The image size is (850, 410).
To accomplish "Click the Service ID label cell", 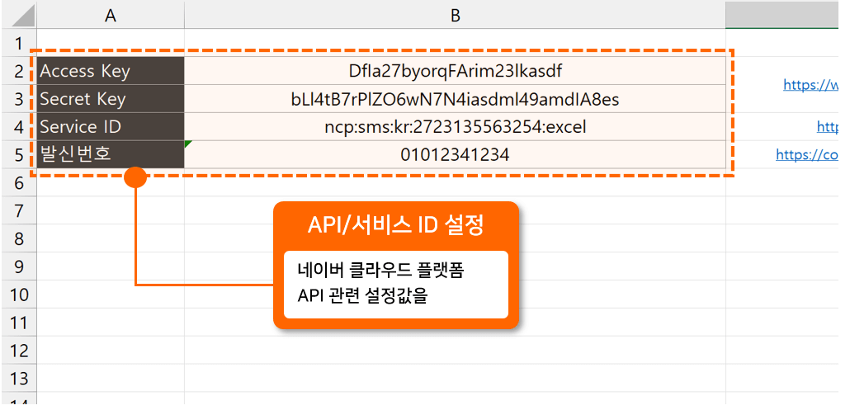I will (111, 127).
